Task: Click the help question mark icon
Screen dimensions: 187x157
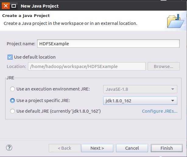Action: pos(9,148)
